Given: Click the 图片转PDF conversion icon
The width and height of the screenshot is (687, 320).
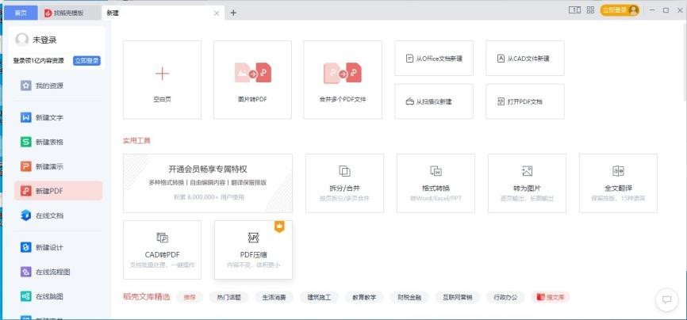Looking at the screenshot, I should tap(253, 73).
